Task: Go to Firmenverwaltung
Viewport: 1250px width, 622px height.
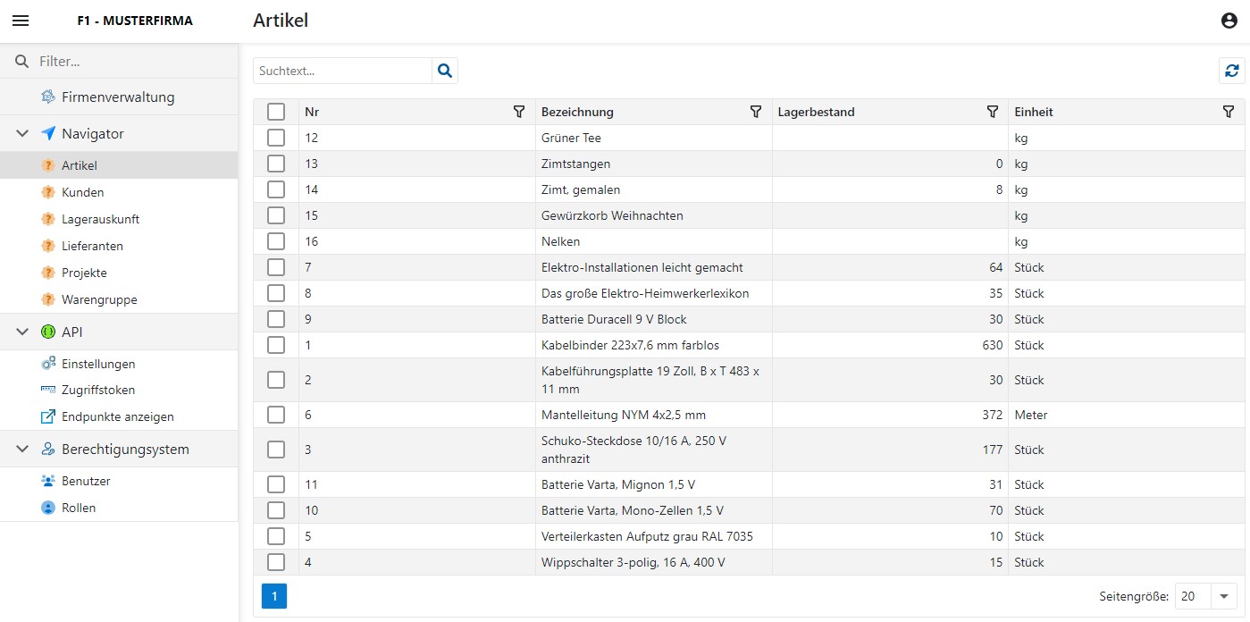Action: [117, 97]
